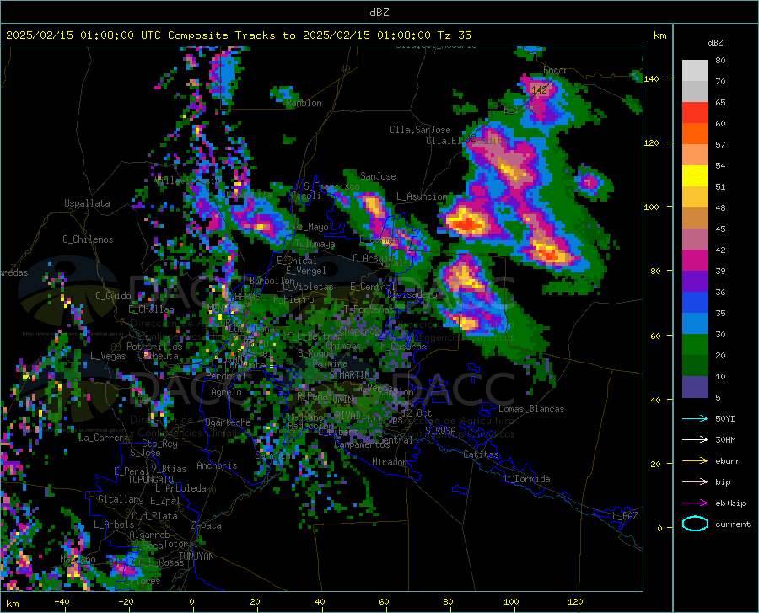The image size is (759, 613).
Task: Click the yellow eburn arrow in legend
Action: pyautogui.click(x=695, y=461)
